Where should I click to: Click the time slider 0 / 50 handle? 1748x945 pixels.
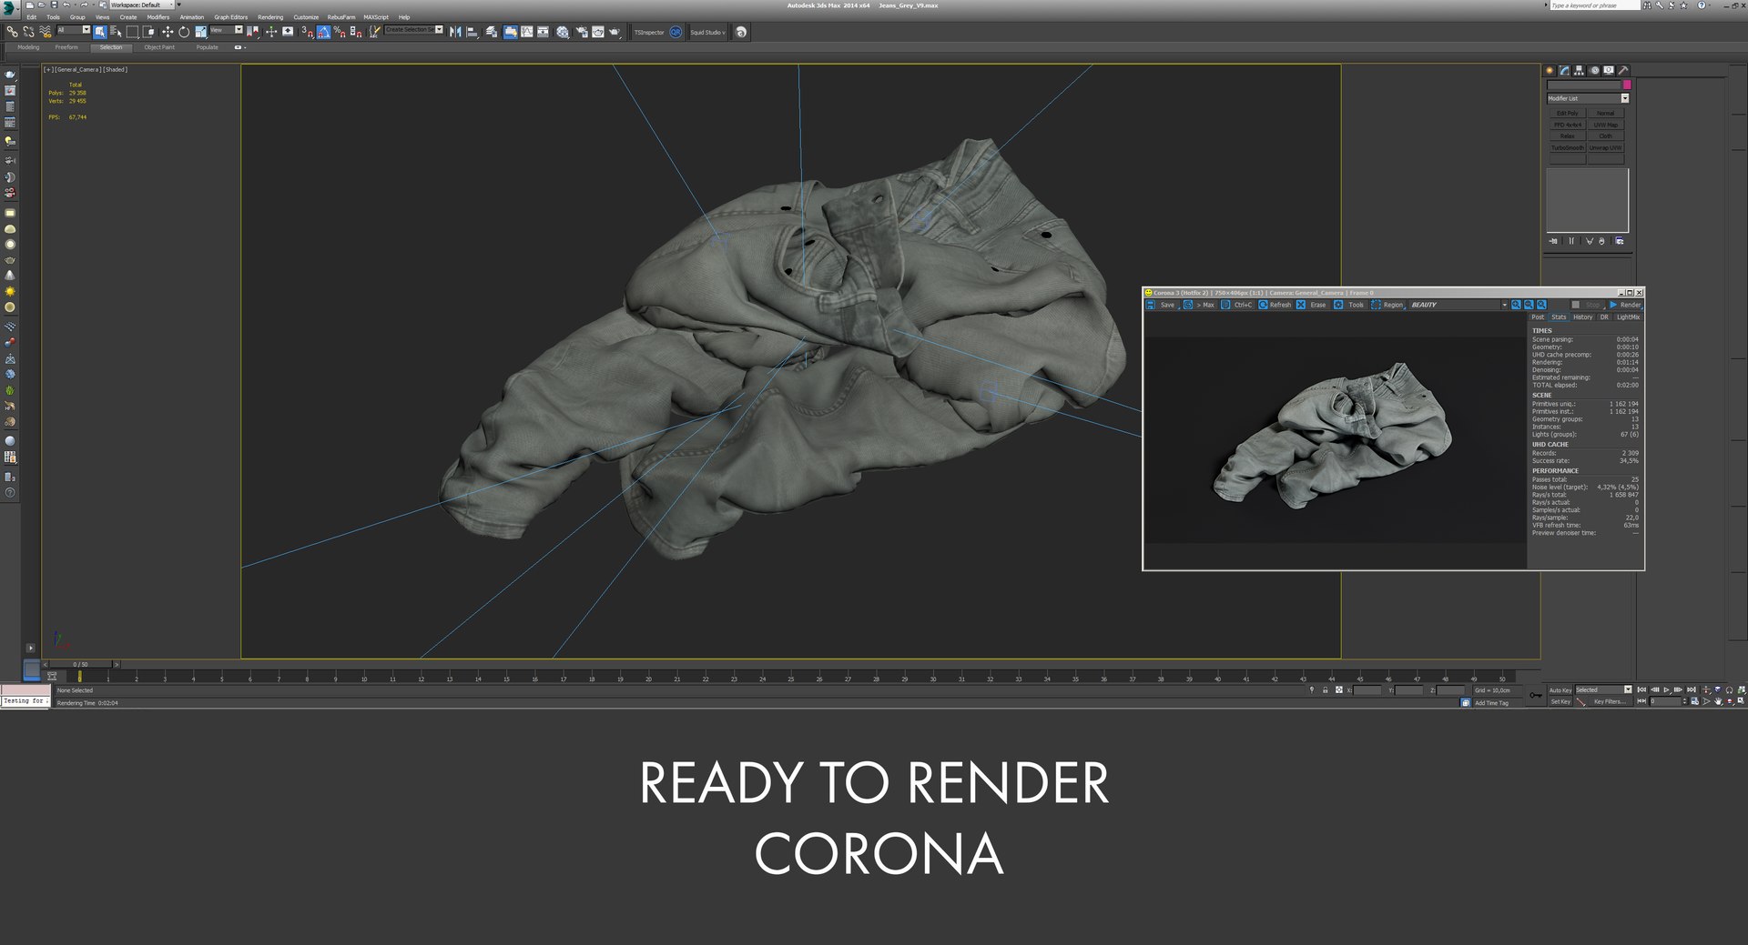pos(81,664)
